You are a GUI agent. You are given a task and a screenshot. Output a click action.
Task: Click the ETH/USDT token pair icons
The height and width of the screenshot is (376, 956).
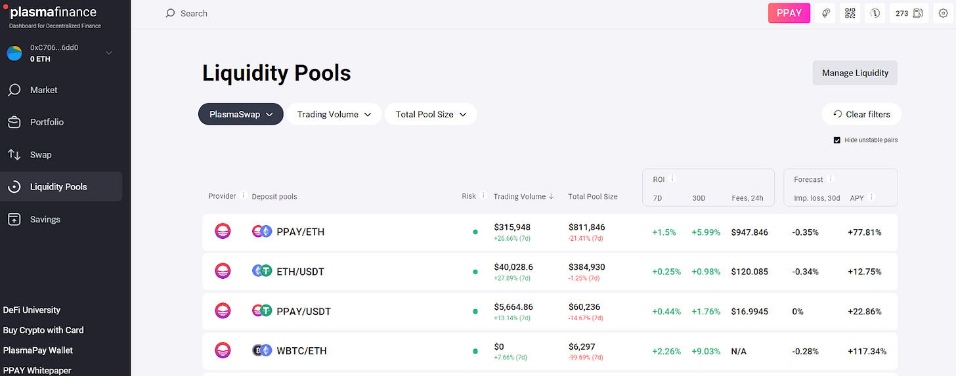tap(262, 271)
